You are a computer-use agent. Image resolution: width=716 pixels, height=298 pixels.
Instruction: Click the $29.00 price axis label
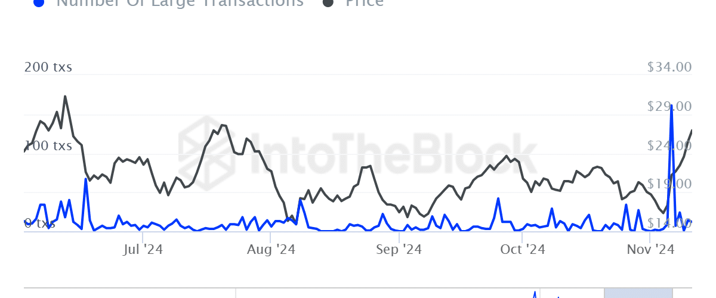[669, 106]
